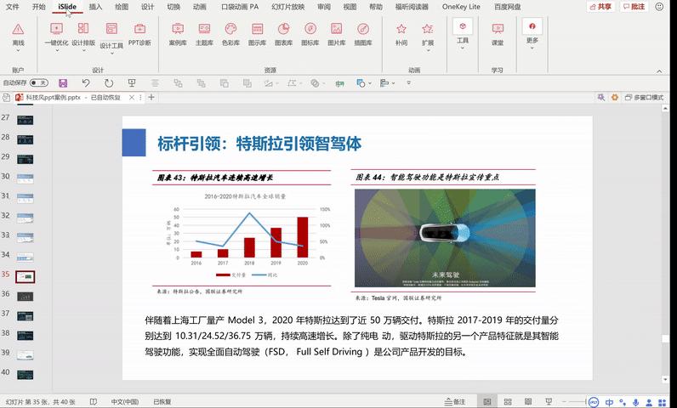The image size is (677, 408).
Task: Open the 幻灯片放映 tab
Action: tap(288, 7)
